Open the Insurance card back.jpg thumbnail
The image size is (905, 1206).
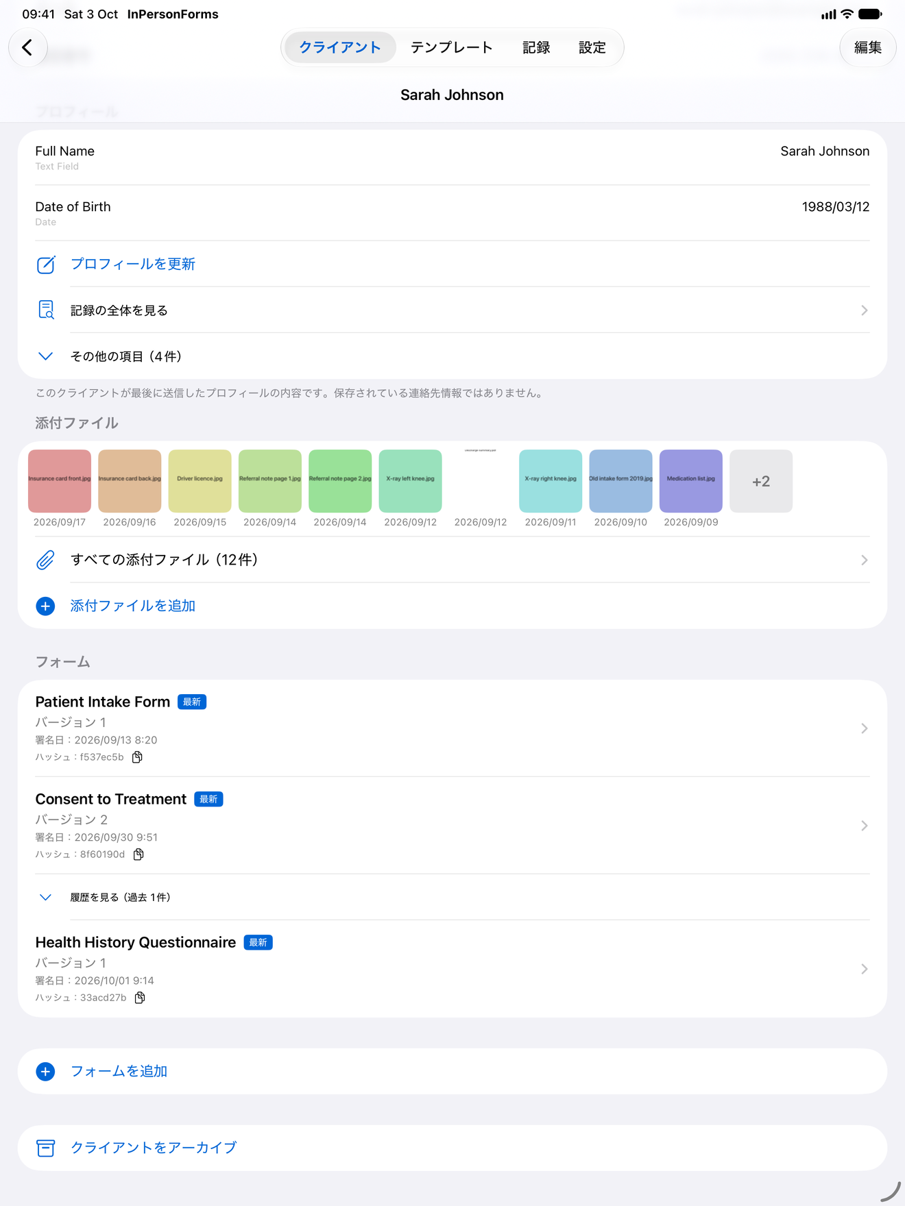point(130,481)
